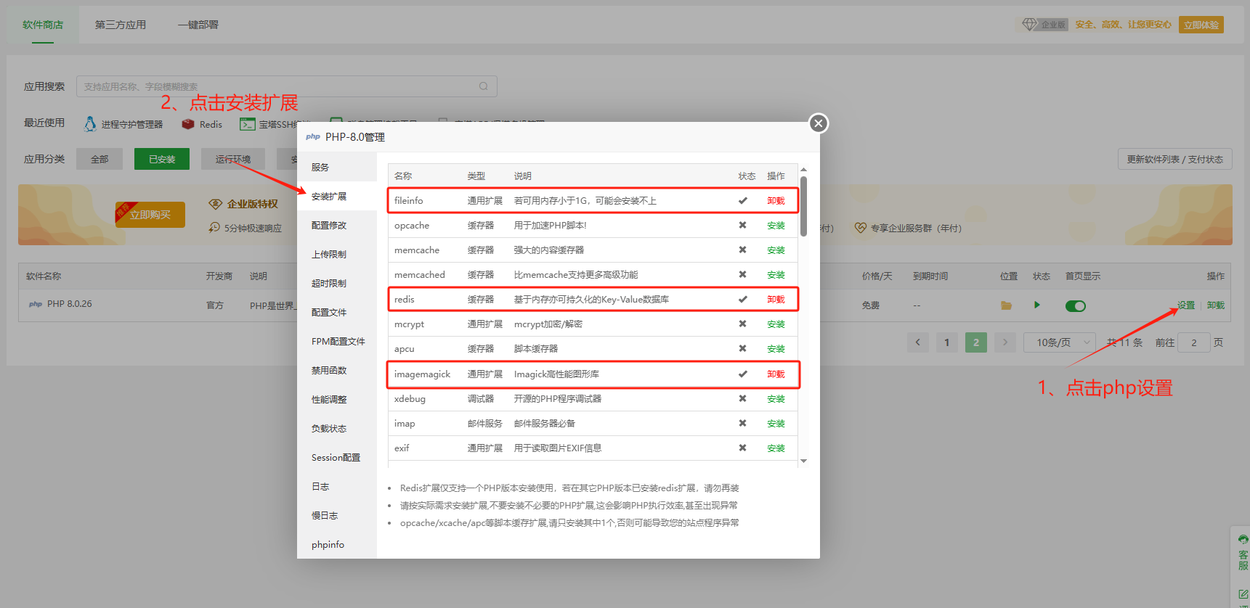
Task: Open the process guardian manager icon
Action: 90,124
